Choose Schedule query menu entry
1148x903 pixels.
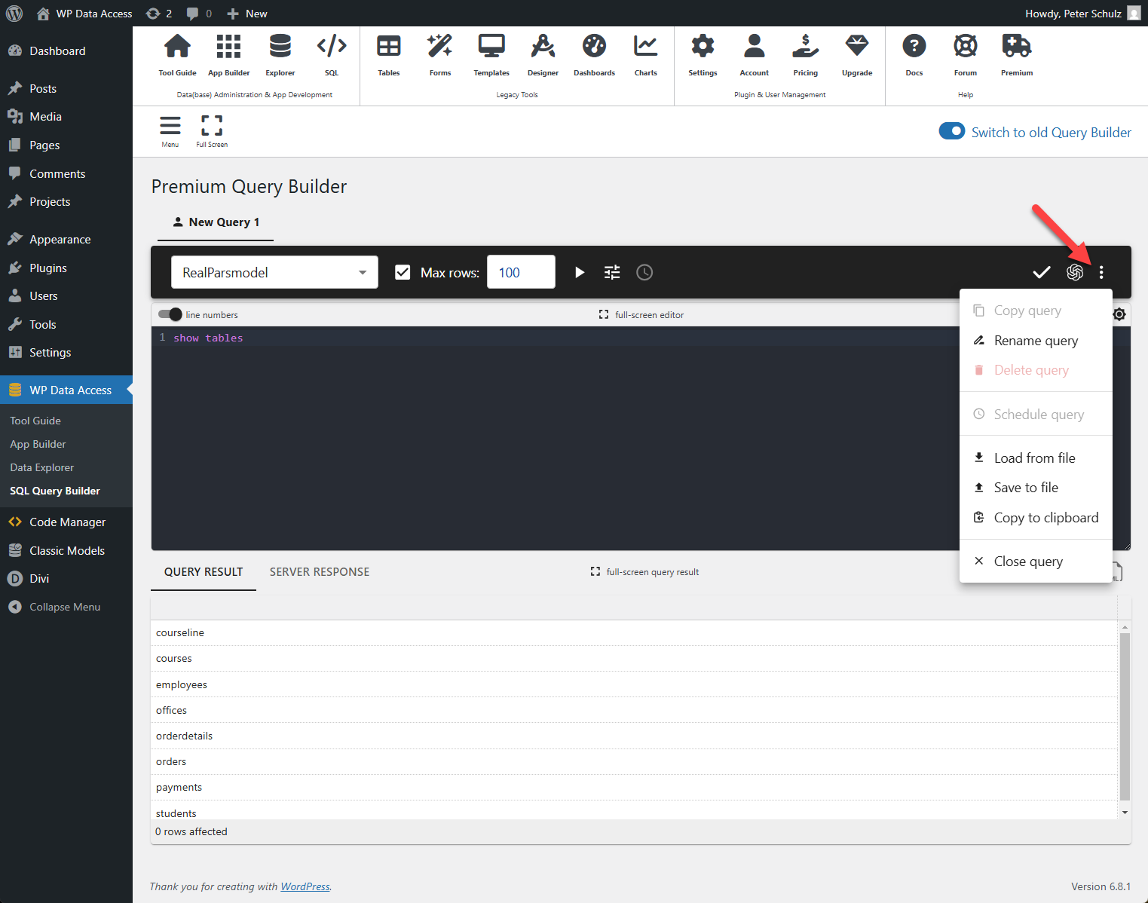(1036, 415)
